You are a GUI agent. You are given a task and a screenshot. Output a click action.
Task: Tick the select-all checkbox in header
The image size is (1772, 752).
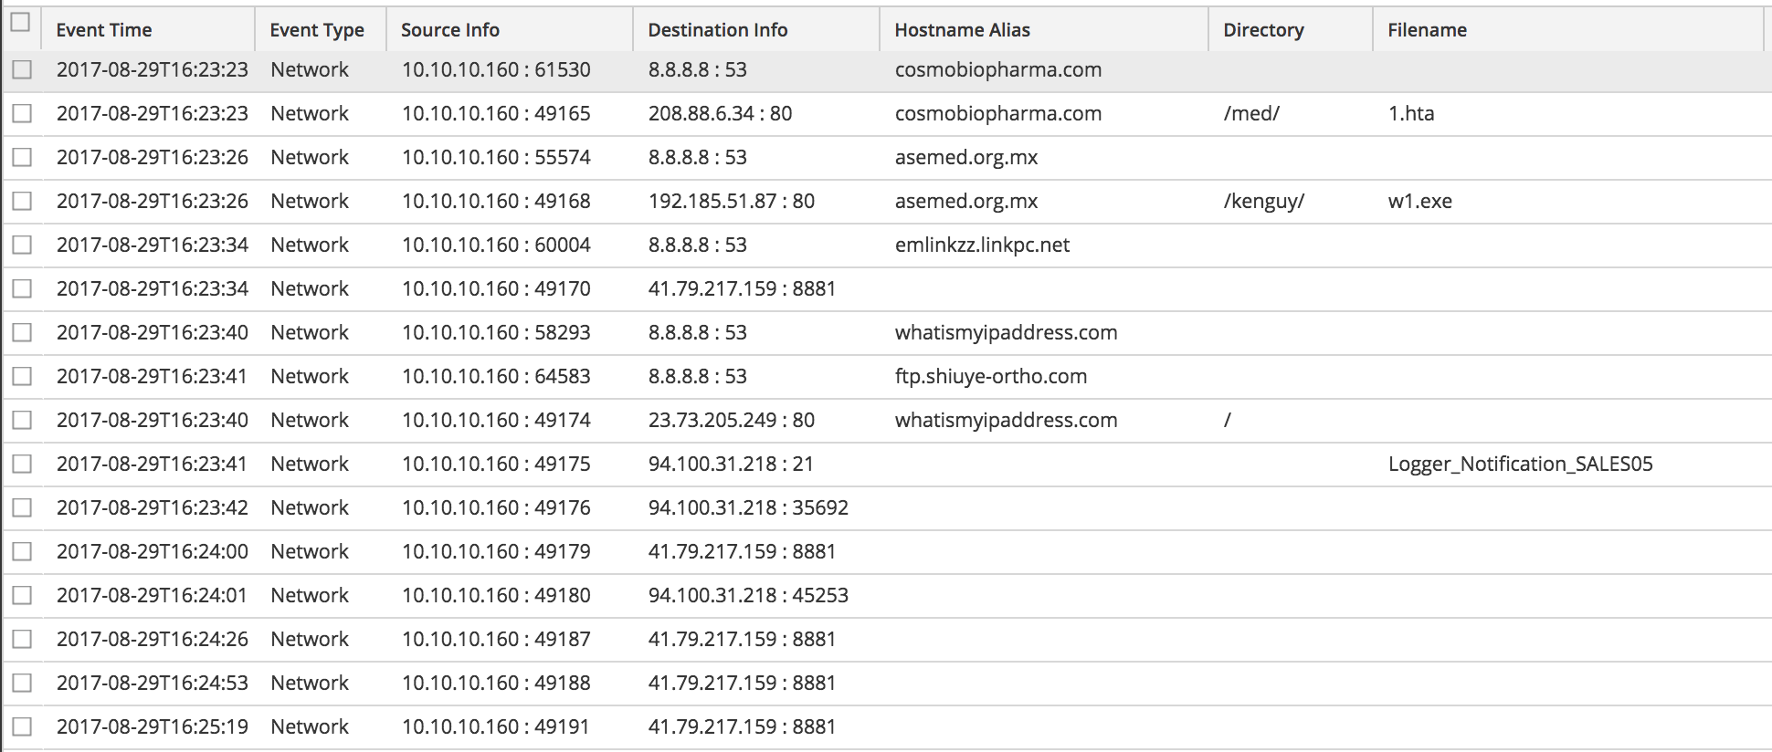20,23
